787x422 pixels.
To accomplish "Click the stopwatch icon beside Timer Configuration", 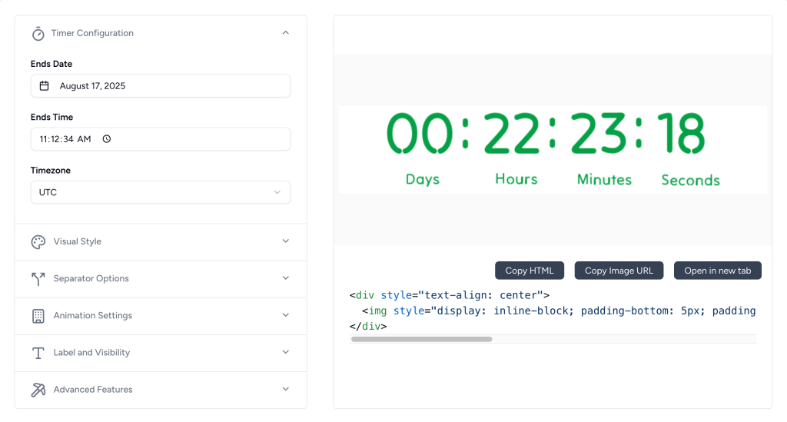I will click(x=38, y=34).
